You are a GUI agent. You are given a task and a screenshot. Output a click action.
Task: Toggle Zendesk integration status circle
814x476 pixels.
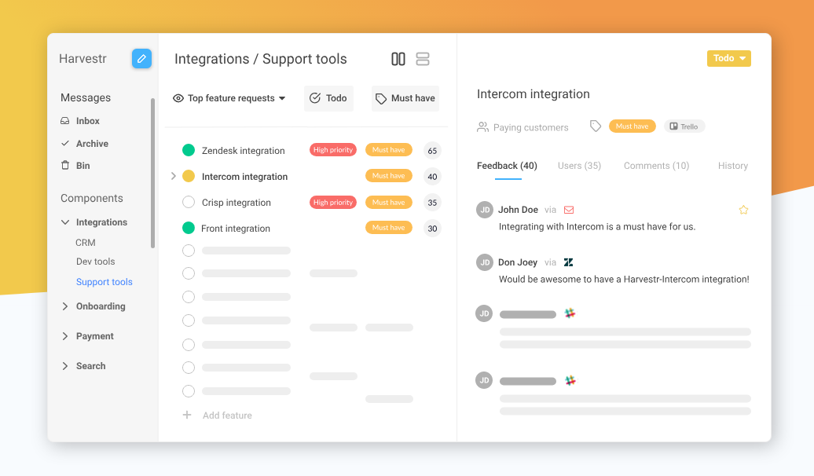189,150
